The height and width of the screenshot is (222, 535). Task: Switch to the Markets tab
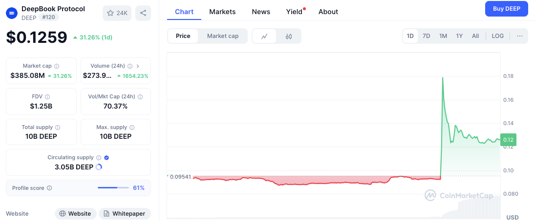[x=222, y=12]
